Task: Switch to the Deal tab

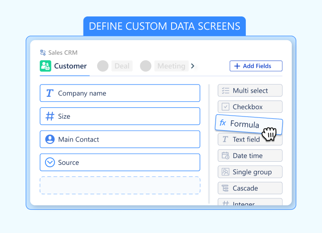Action: (x=122, y=66)
